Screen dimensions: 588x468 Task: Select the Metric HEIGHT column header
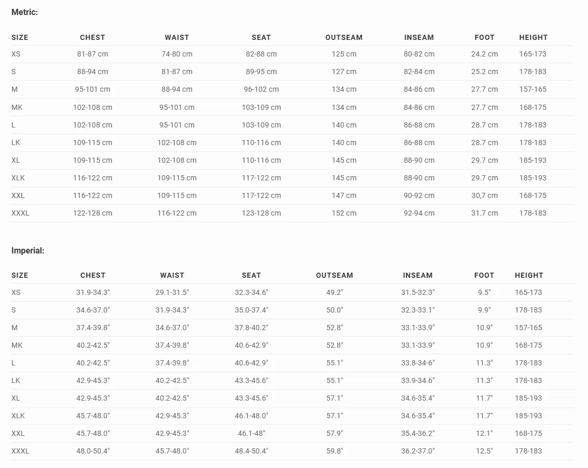(533, 37)
